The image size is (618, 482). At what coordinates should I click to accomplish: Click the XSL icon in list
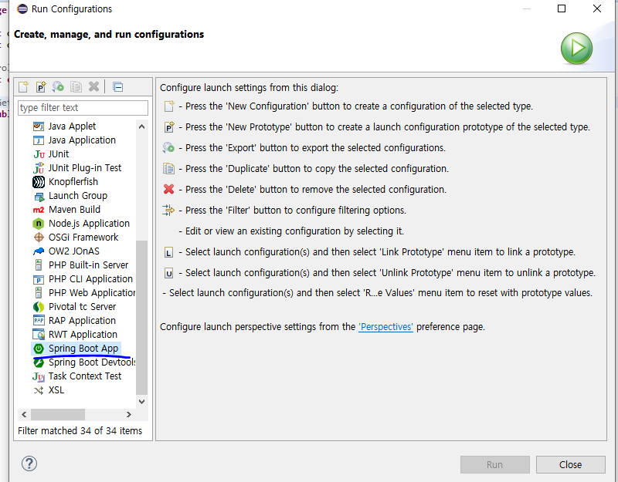39,390
